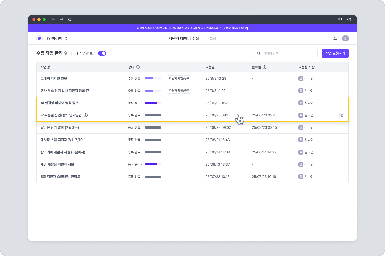Open 행사장 스텝 지원자 7/1~7/10 job
This screenshot has height=256, width=385.
[62, 140]
